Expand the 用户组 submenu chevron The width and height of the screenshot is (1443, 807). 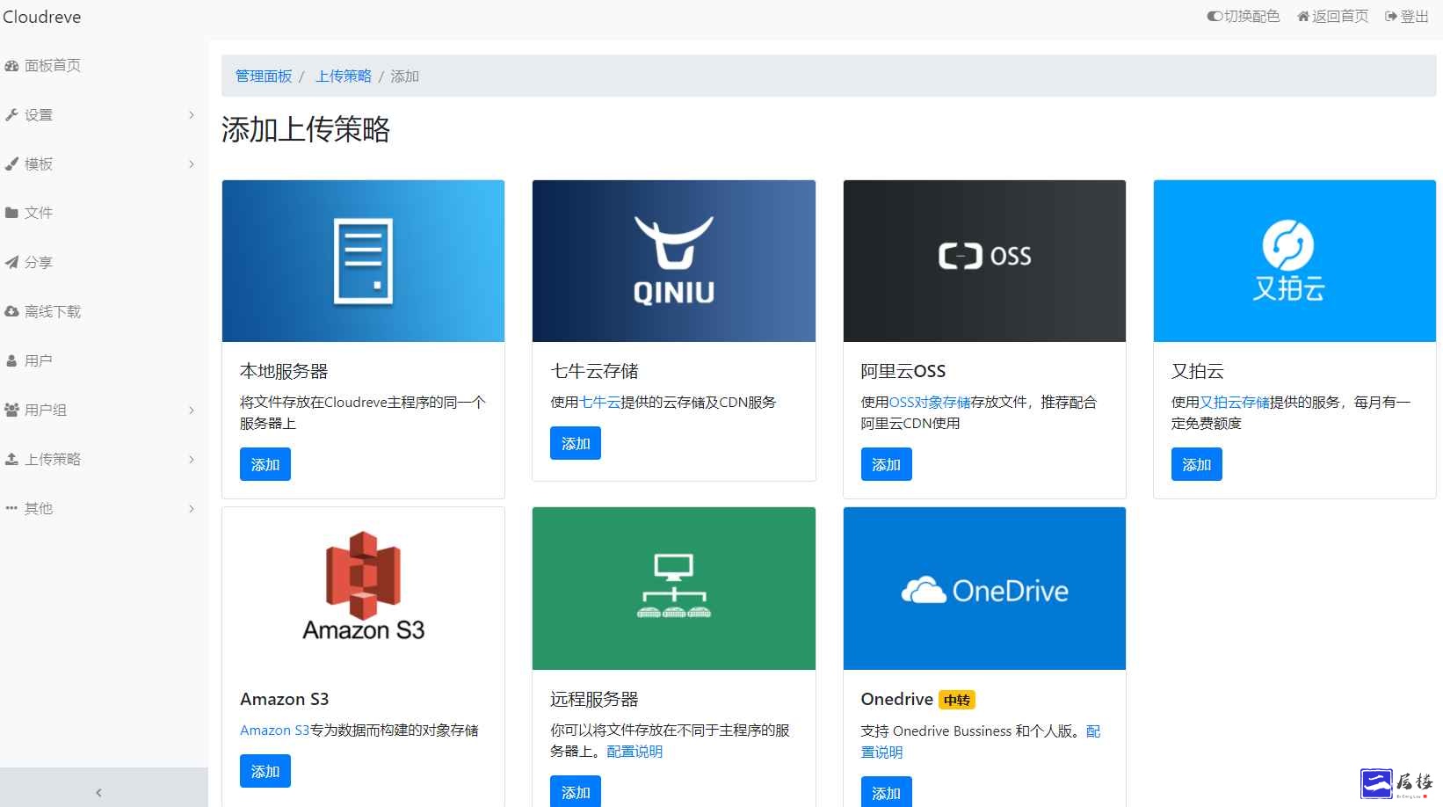(x=192, y=410)
